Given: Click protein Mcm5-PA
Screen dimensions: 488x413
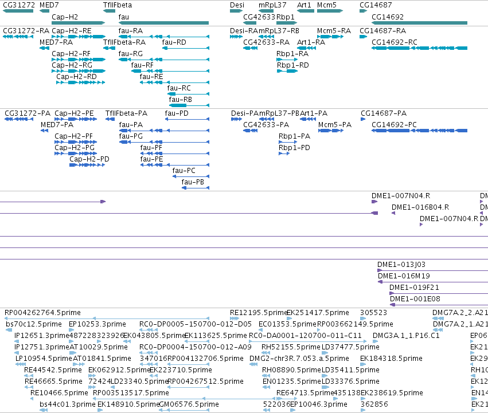Looking at the screenshot, I should (x=335, y=125).
